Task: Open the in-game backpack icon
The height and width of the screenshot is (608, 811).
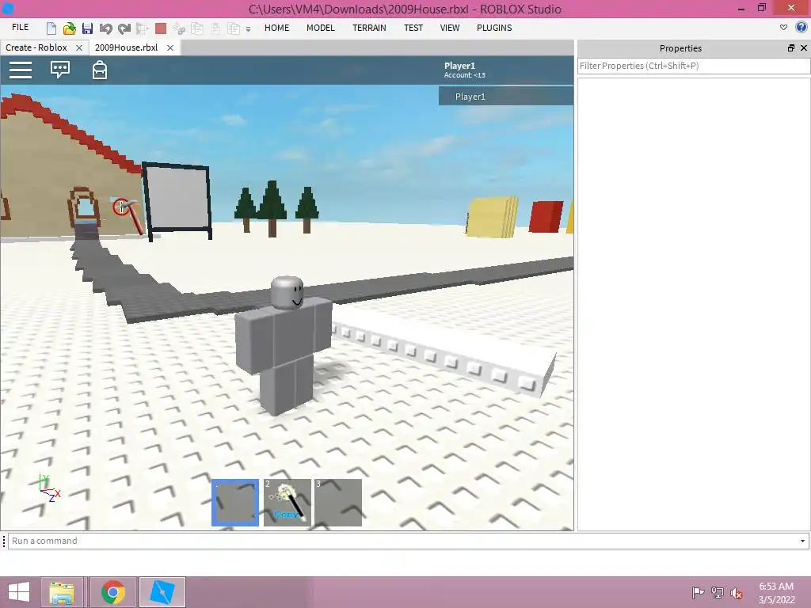Action: coord(99,70)
